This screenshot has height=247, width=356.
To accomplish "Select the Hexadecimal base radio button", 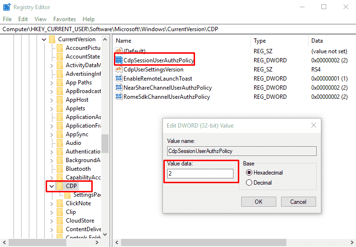I will [249, 173].
